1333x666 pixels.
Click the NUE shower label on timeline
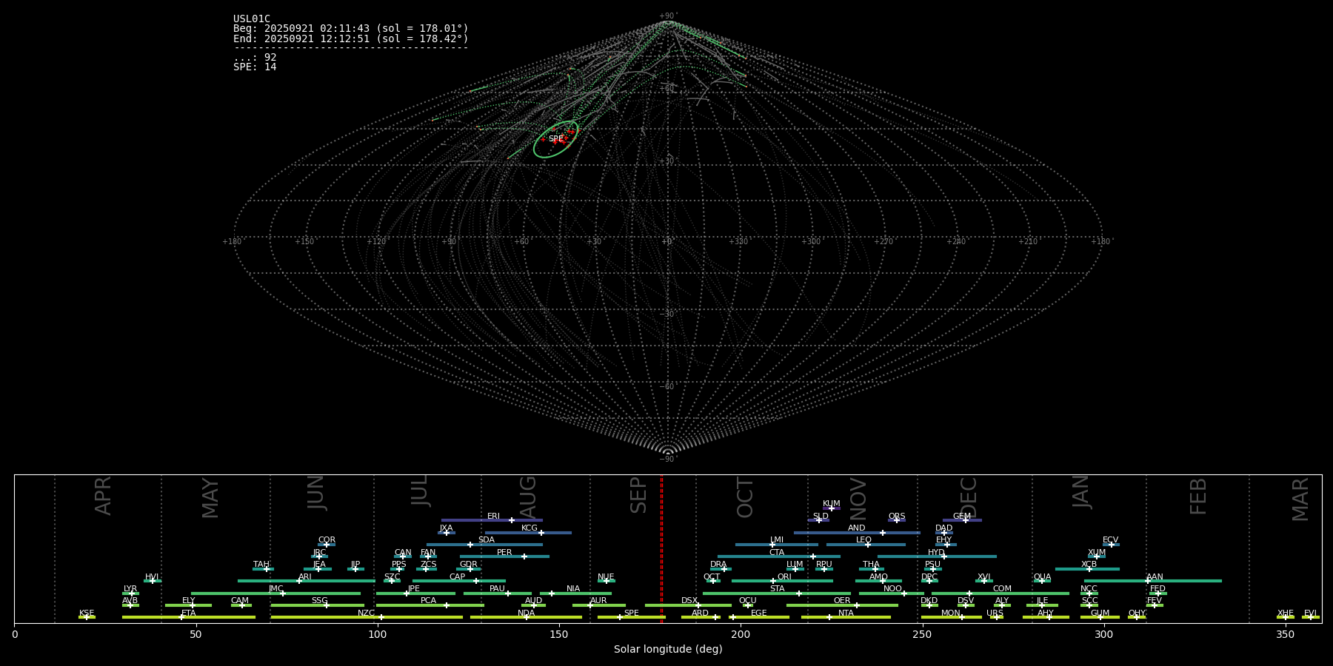[606, 577]
